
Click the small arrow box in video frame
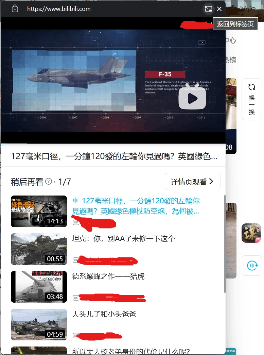(202, 43)
